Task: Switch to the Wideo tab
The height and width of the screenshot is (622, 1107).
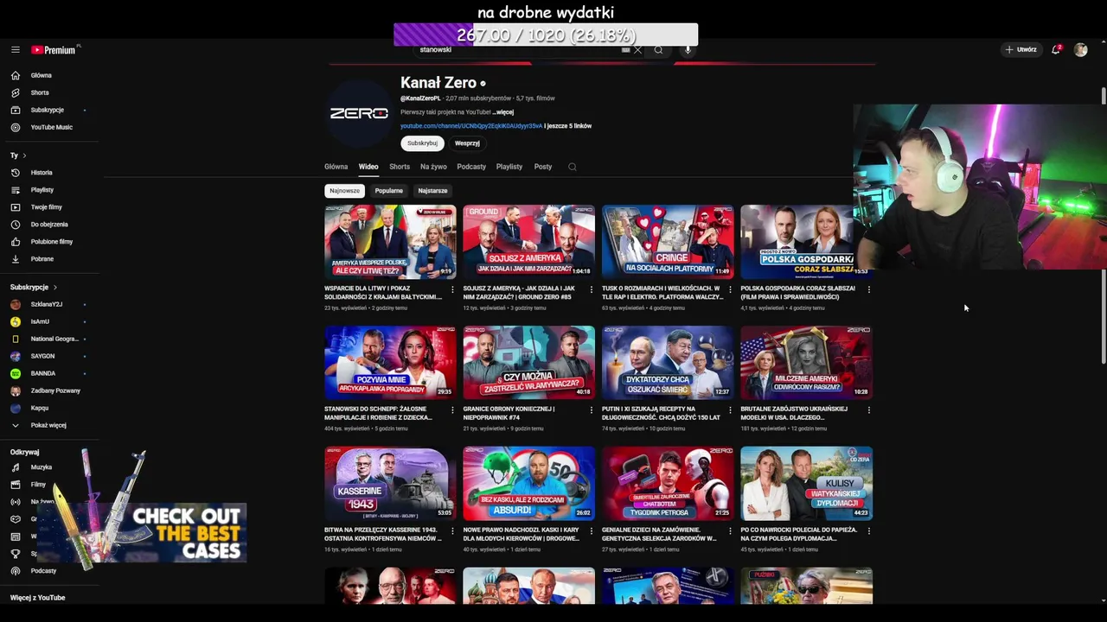Action: (368, 167)
